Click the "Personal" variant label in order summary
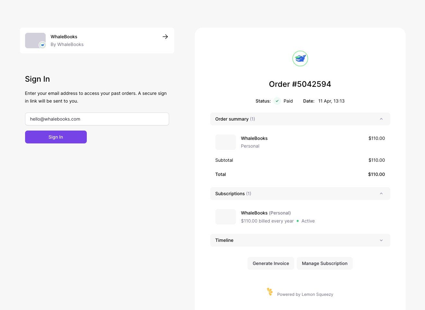This screenshot has height=310, width=425. (250, 146)
